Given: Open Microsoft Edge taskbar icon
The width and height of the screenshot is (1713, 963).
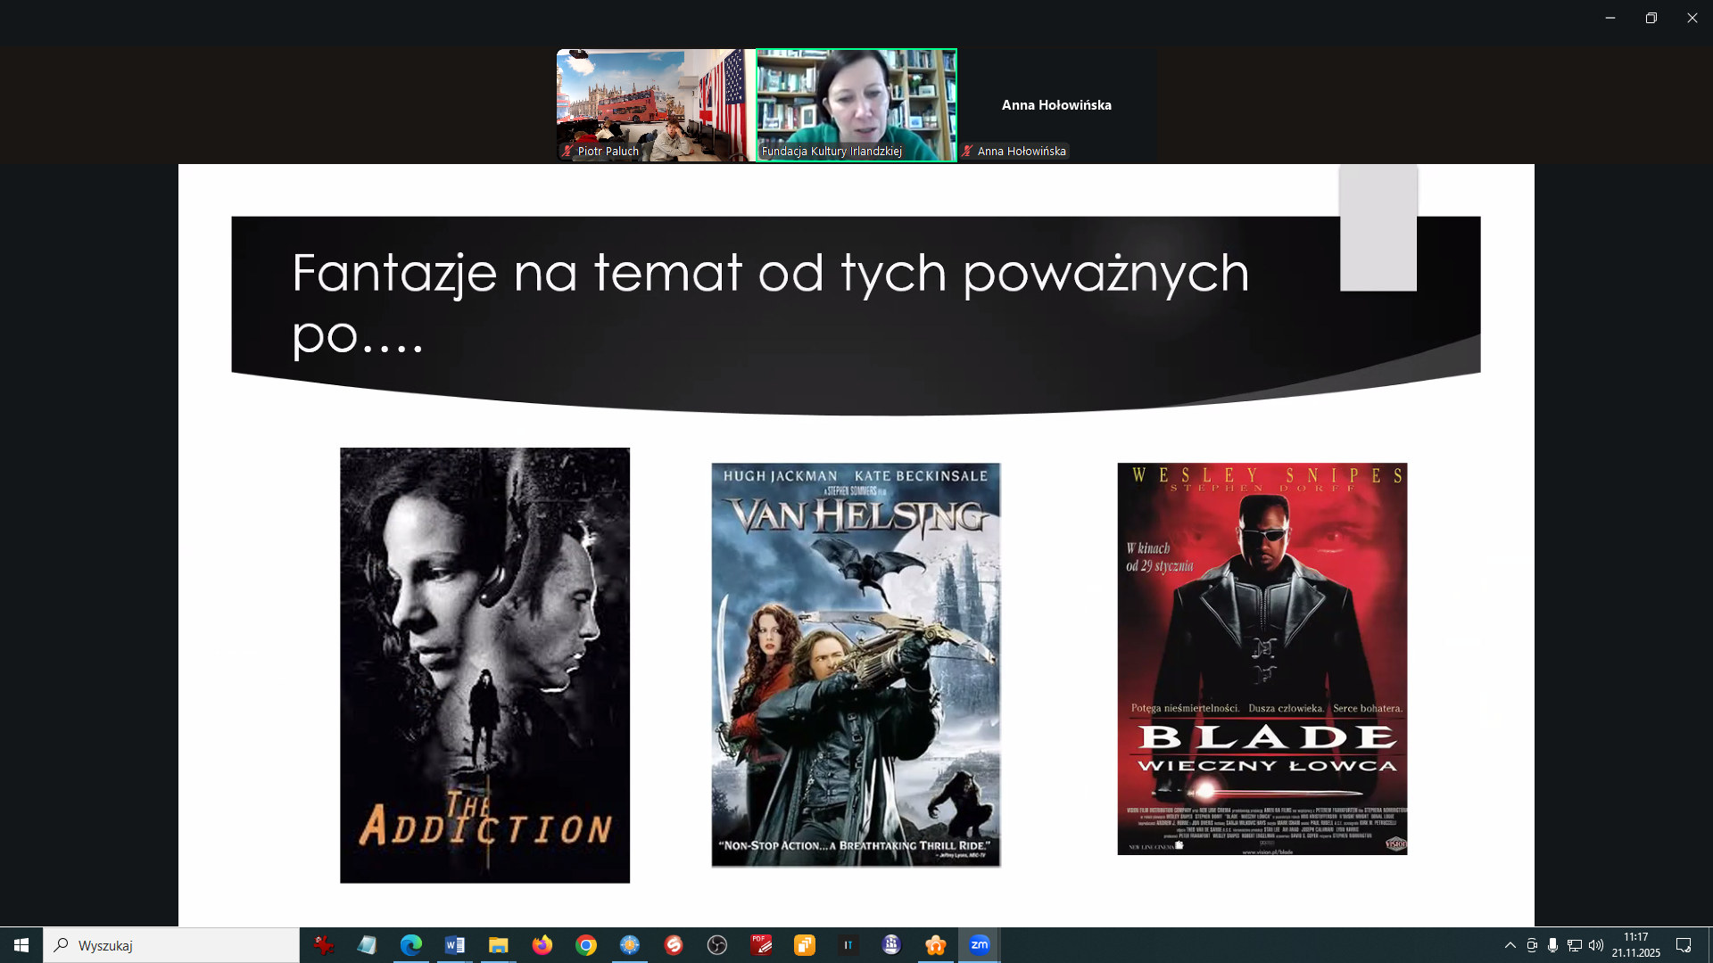Looking at the screenshot, I should 411,945.
